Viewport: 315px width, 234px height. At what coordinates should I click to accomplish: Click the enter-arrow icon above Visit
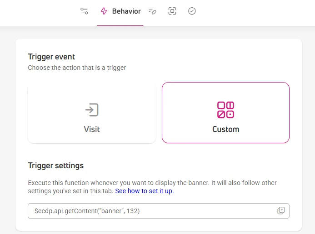coord(92,110)
